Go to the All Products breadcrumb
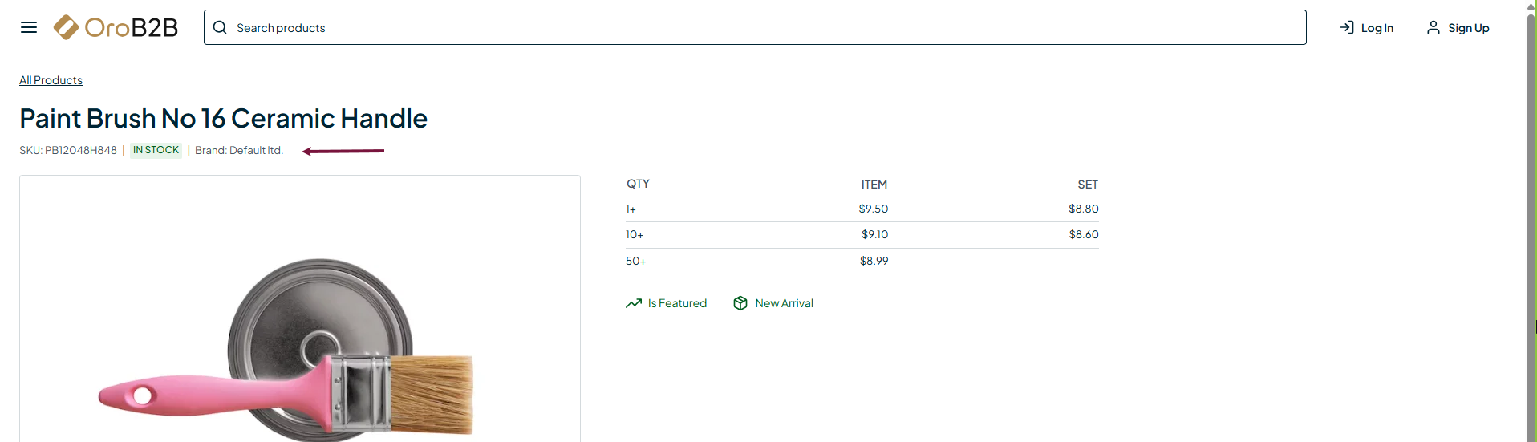The image size is (1537, 442). (51, 80)
